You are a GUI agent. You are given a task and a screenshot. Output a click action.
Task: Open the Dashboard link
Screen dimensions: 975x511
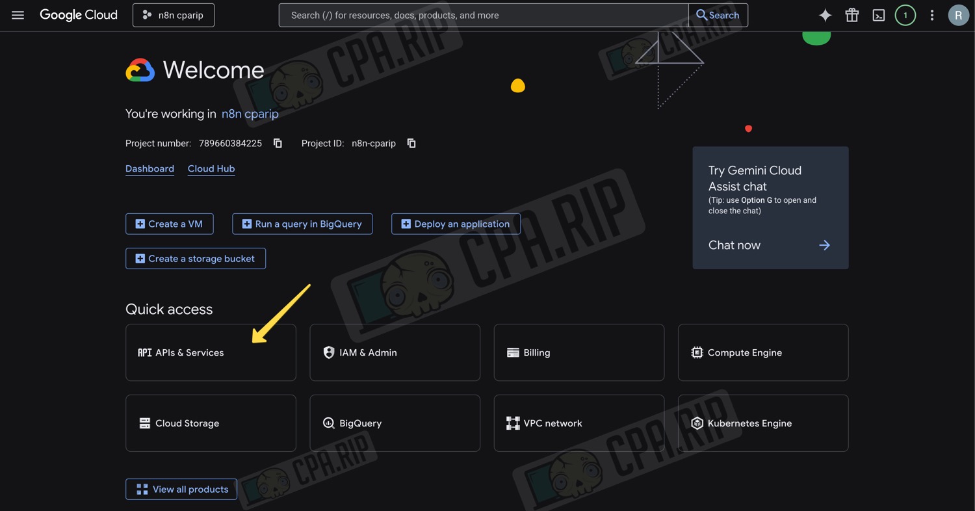tap(149, 168)
